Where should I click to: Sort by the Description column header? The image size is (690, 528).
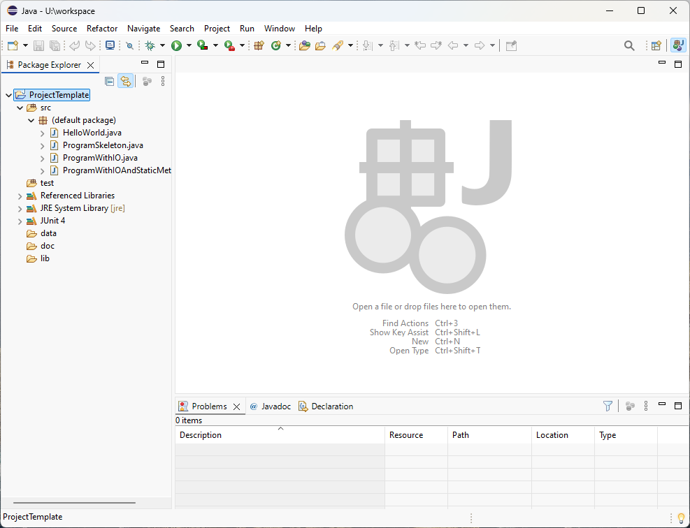tap(201, 435)
